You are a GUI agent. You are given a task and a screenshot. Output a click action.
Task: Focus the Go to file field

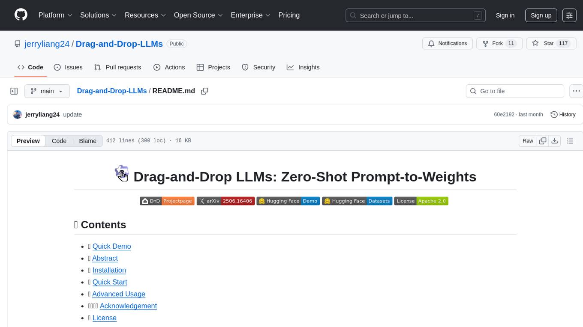[515, 91]
